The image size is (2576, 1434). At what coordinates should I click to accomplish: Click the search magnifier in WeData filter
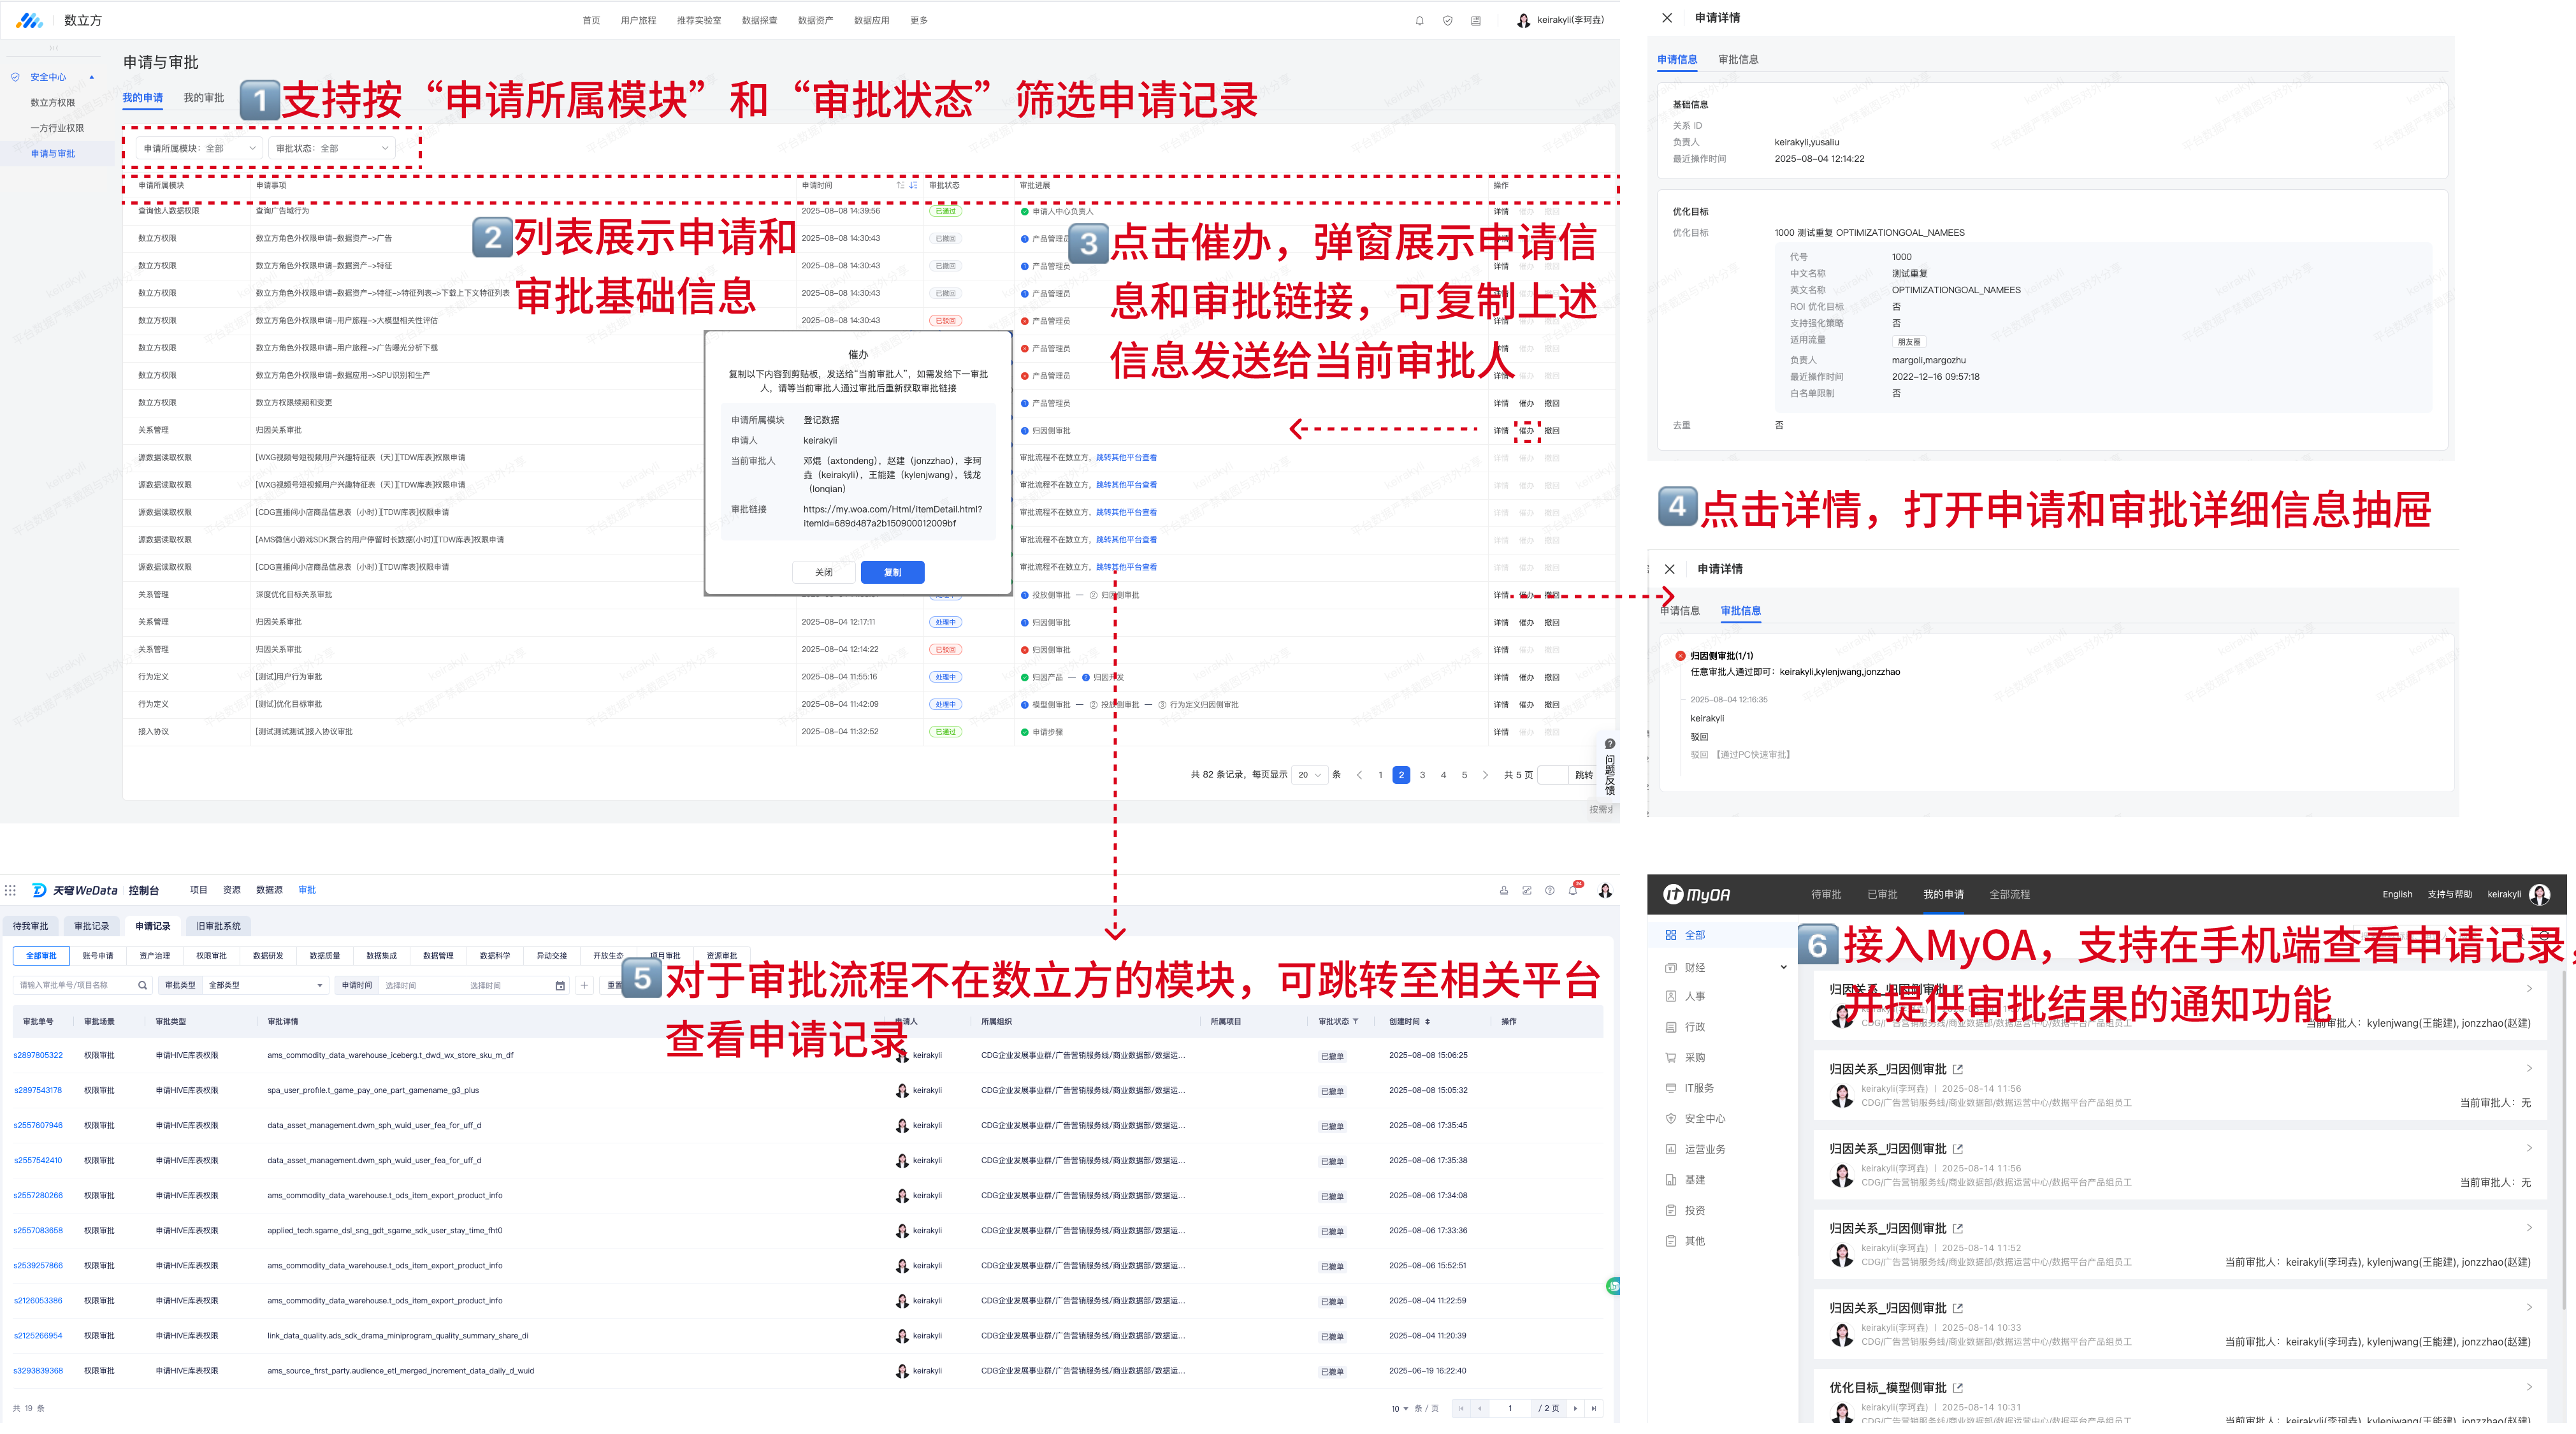tap(142, 986)
